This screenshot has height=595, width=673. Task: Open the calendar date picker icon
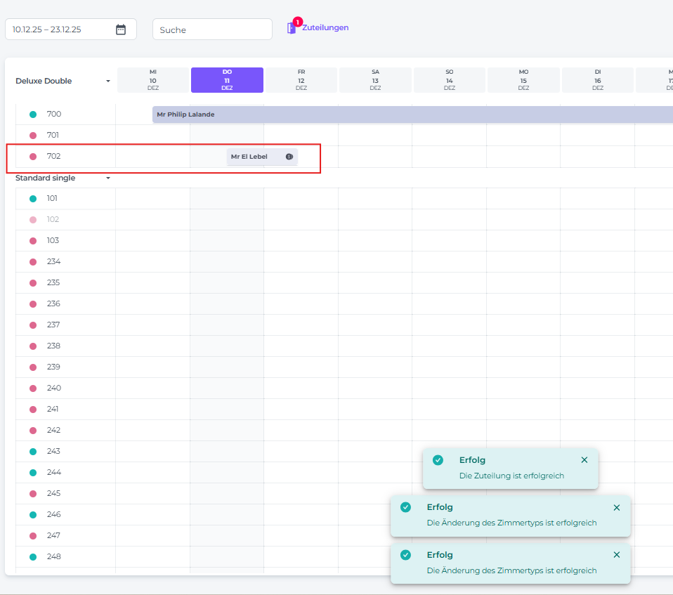click(121, 30)
